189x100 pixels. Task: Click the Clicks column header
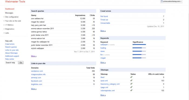click(92, 15)
